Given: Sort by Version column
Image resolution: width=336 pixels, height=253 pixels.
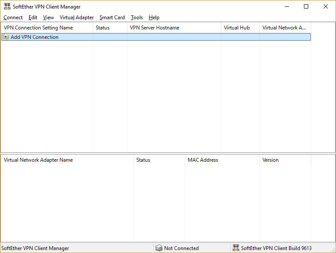Looking at the screenshot, I should pyautogui.click(x=285, y=160).
